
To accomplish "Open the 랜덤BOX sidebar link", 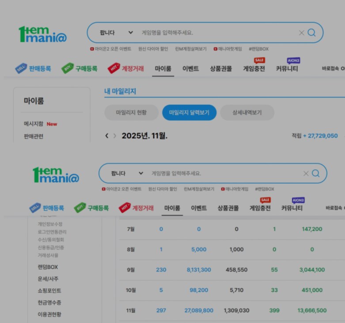I will point(48,267).
